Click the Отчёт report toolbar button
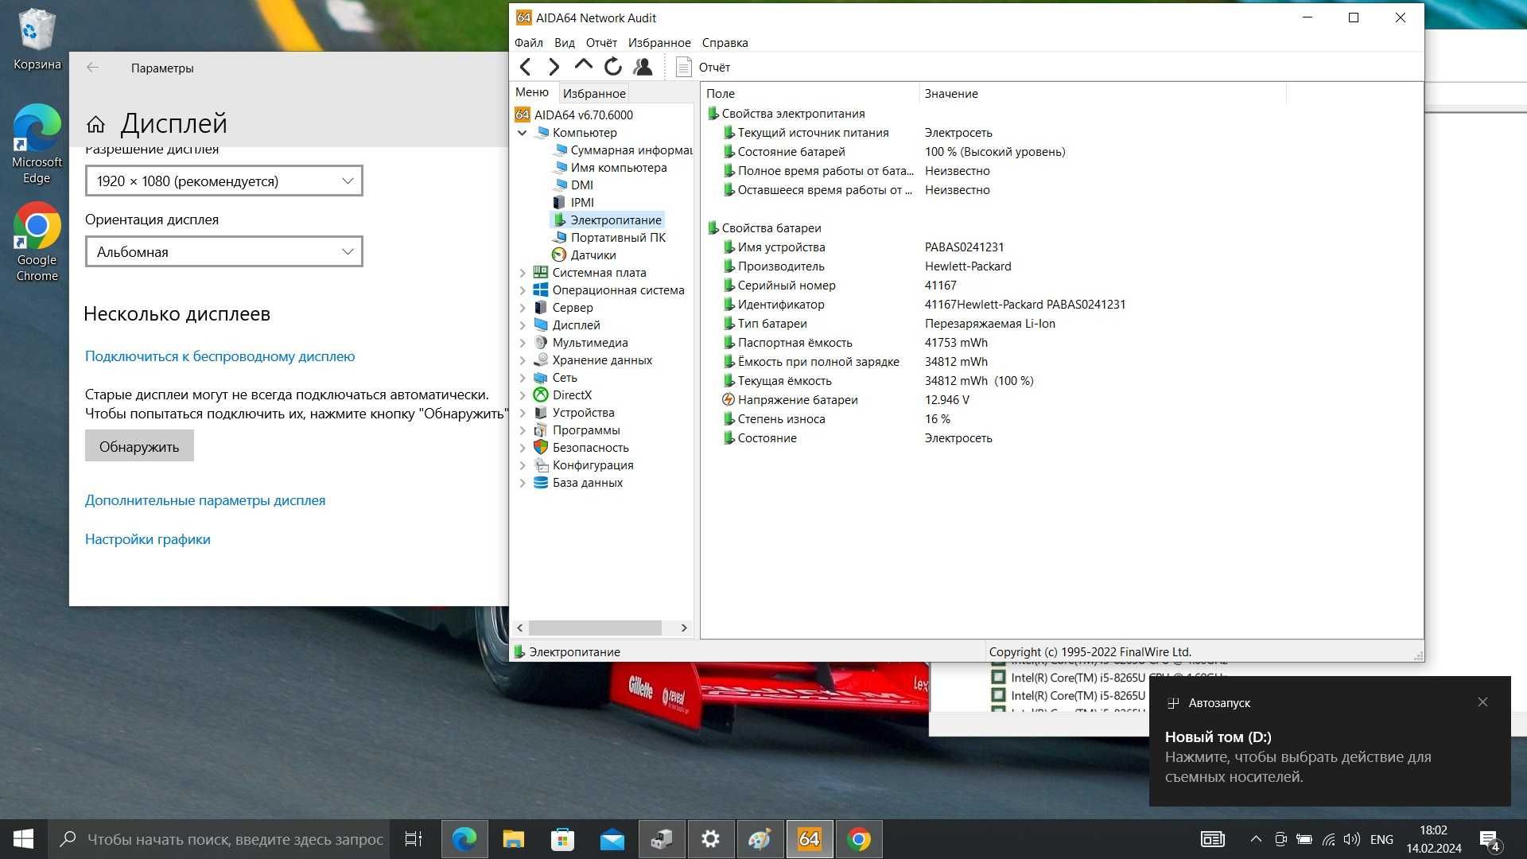Viewport: 1527px width, 859px height. pos(703,68)
